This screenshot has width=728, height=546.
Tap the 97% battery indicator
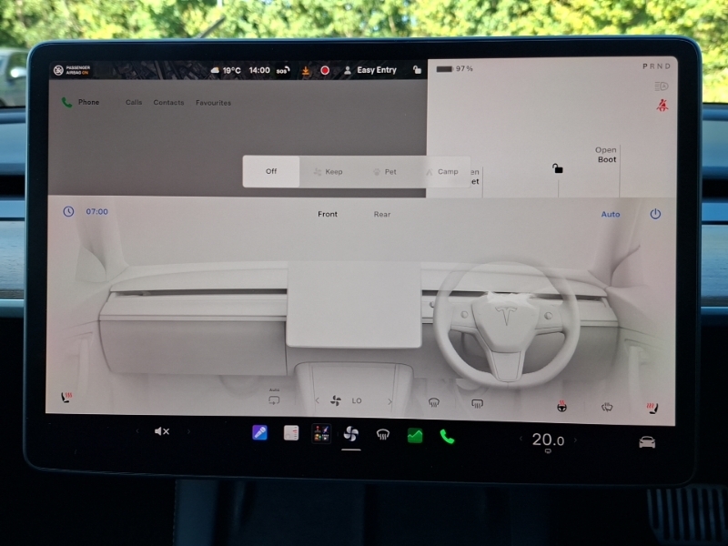pyautogui.click(x=454, y=69)
